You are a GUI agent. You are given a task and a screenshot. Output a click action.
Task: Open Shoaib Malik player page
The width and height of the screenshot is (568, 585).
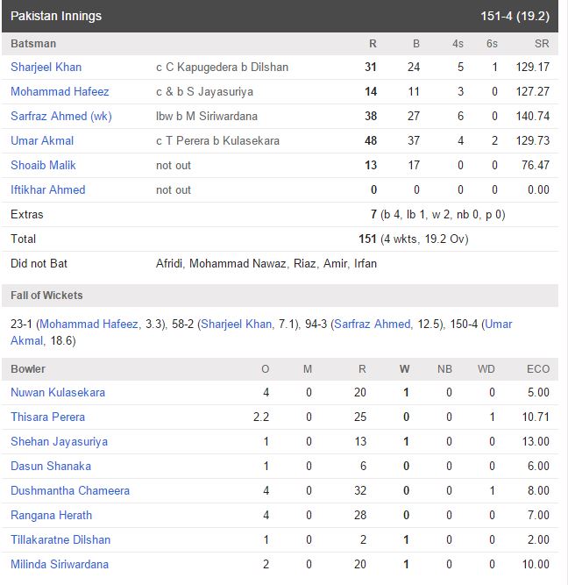pos(43,165)
